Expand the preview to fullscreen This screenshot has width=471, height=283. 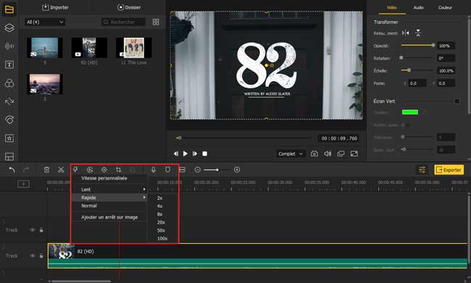pos(354,153)
